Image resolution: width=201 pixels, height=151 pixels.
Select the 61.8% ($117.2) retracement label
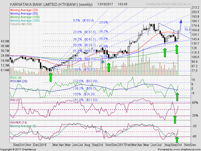[84, 51]
